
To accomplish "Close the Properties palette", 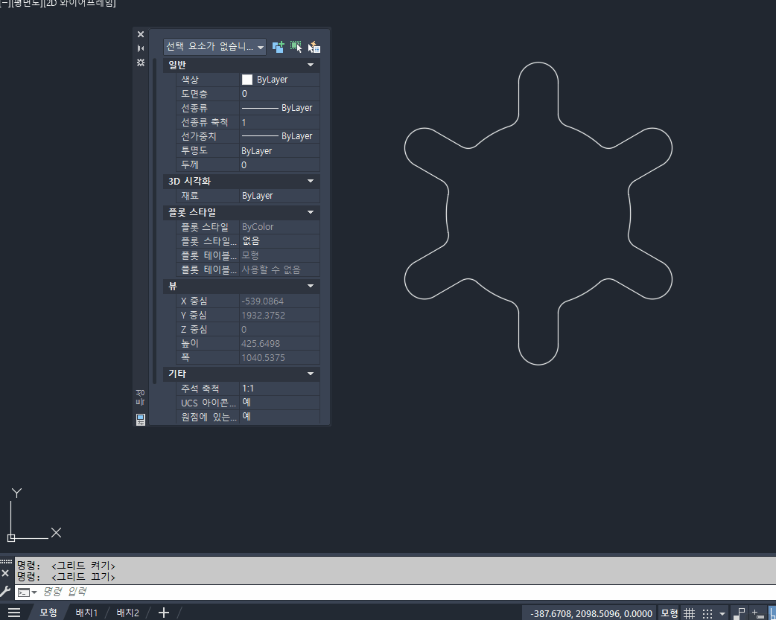I will point(141,34).
